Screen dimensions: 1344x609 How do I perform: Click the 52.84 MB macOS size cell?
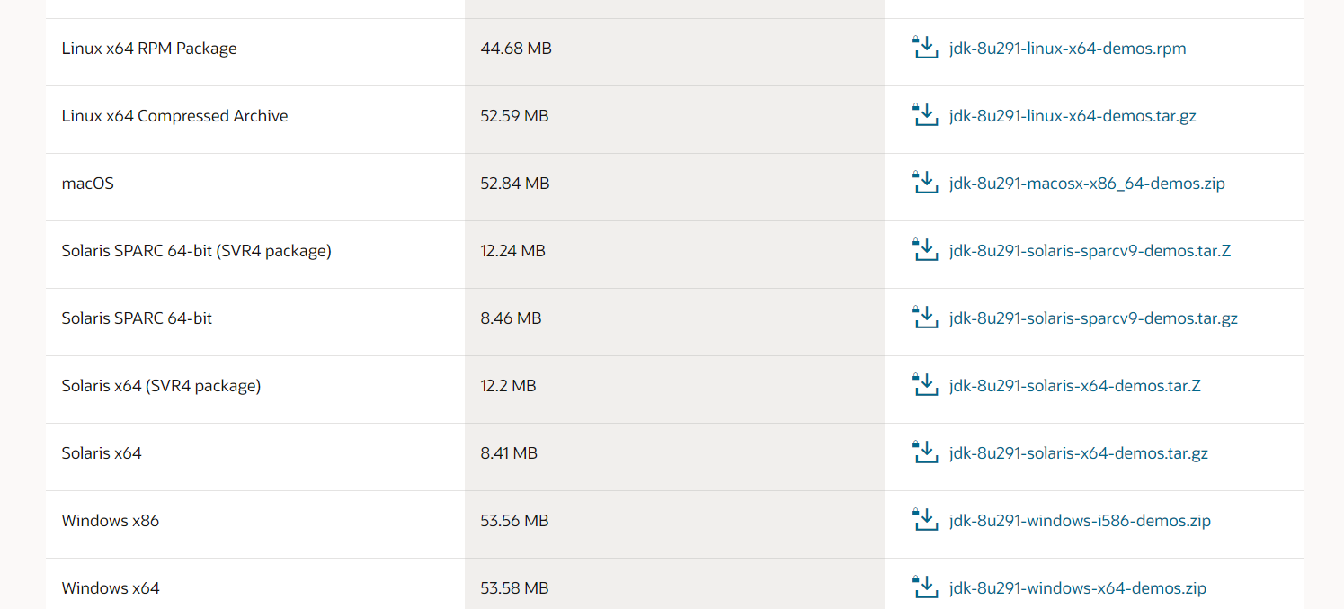515,184
